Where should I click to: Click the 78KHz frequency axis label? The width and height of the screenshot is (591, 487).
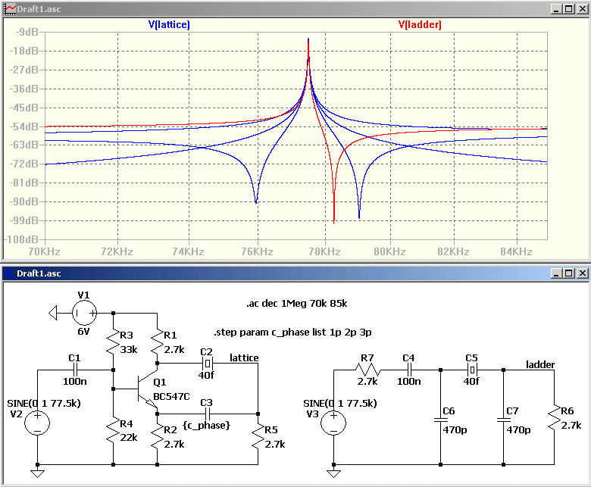point(325,251)
